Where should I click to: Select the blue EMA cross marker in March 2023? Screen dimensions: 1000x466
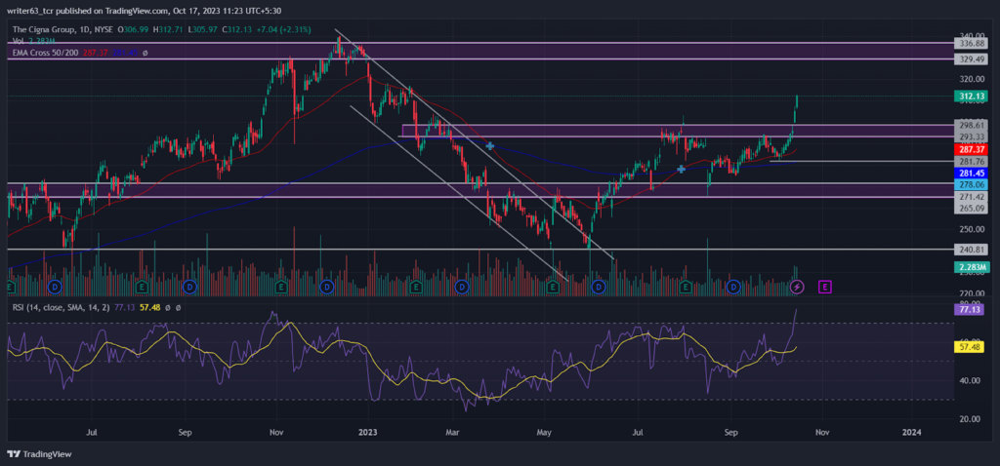490,146
